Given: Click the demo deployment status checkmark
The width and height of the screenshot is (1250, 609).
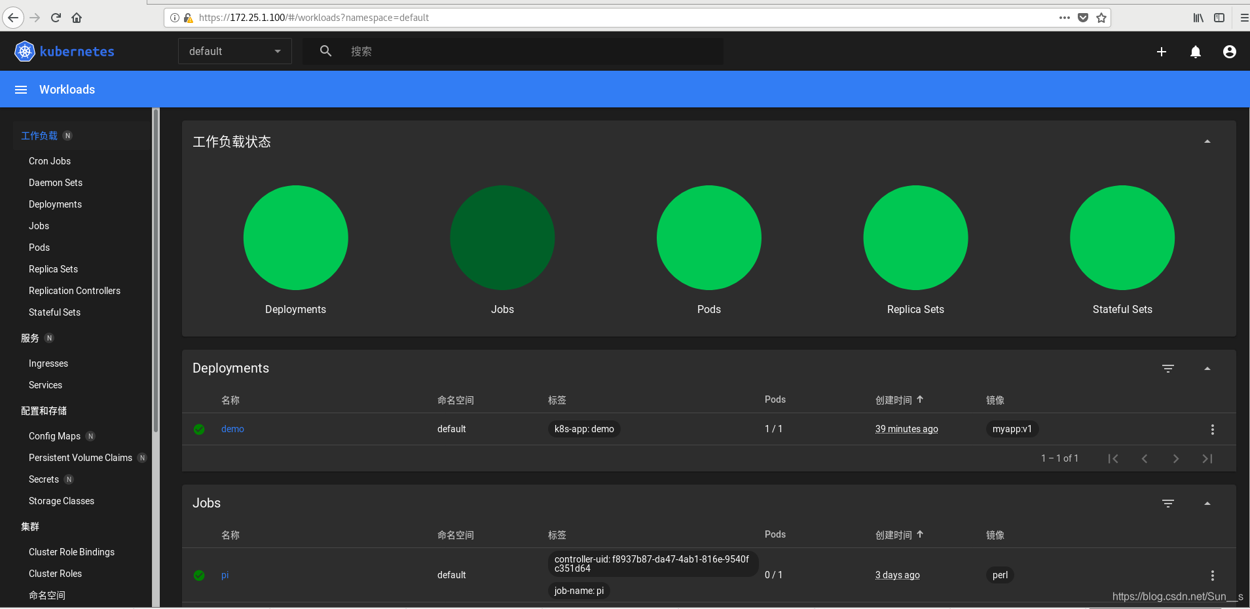Looking at the screenshot, I should [x=199, y=430].
